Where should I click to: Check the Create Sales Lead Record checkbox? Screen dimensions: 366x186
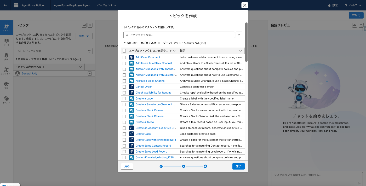pos(124,152)
